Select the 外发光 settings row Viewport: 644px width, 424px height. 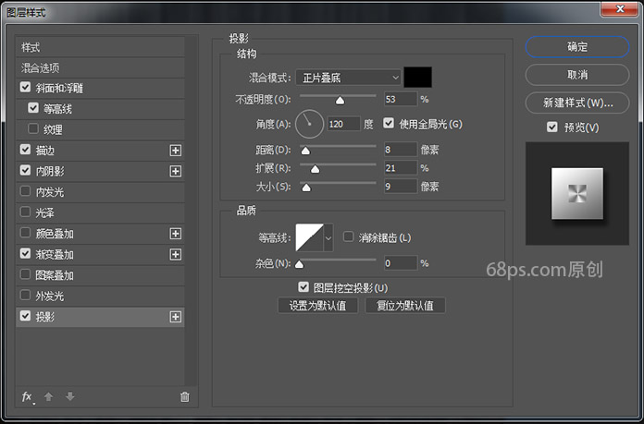(x=100, y=296)
